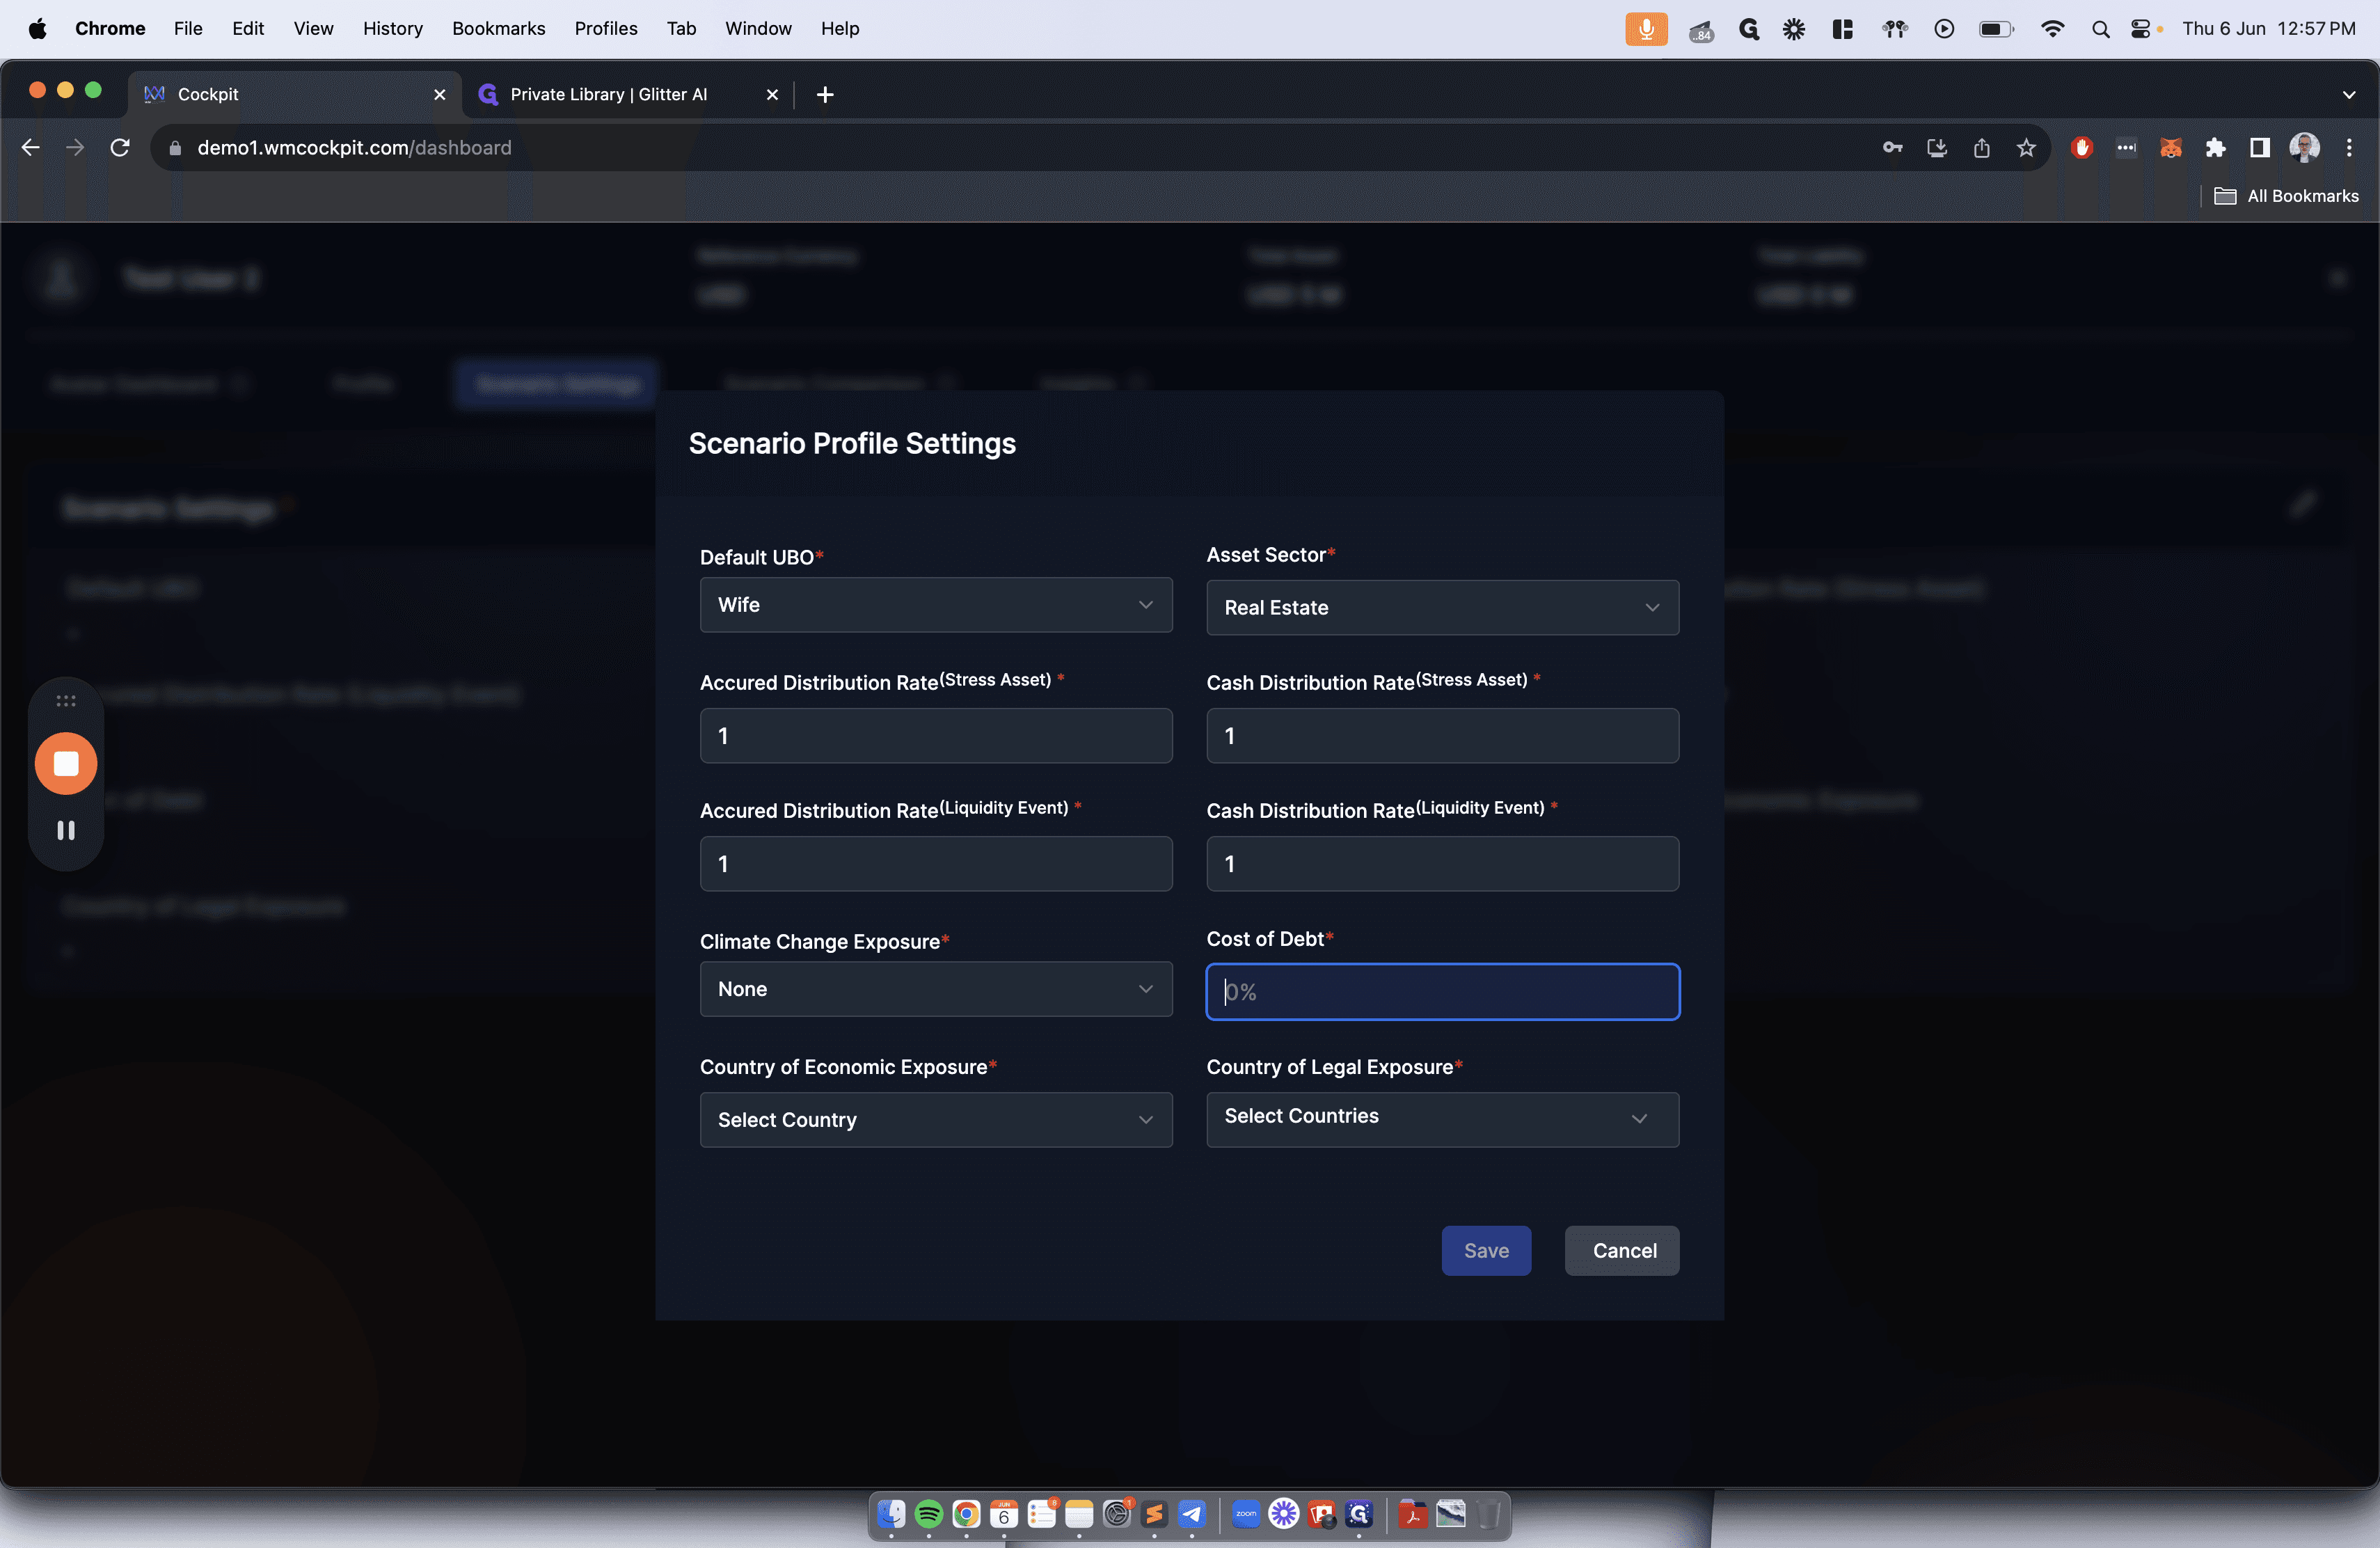Screen dimensions: 2380x1548
Task: Open the All Bookmarks folder
Action: (2286, 196)
